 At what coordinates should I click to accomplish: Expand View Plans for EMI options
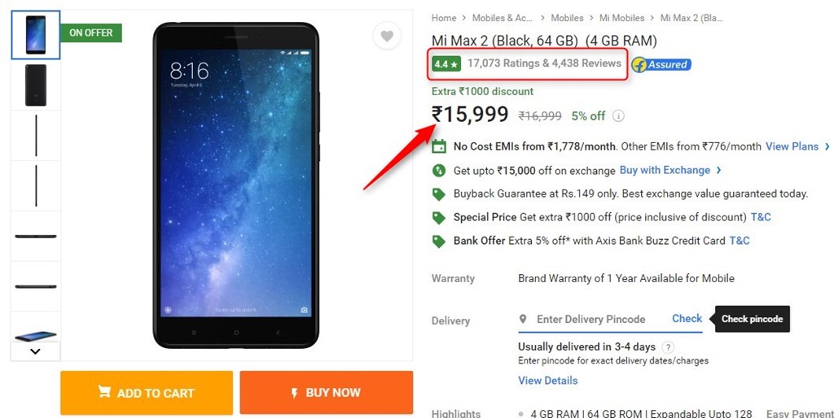click(x=797, y=146)
